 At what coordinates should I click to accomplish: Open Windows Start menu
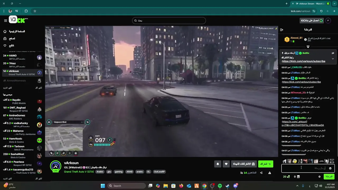point(103,186)
